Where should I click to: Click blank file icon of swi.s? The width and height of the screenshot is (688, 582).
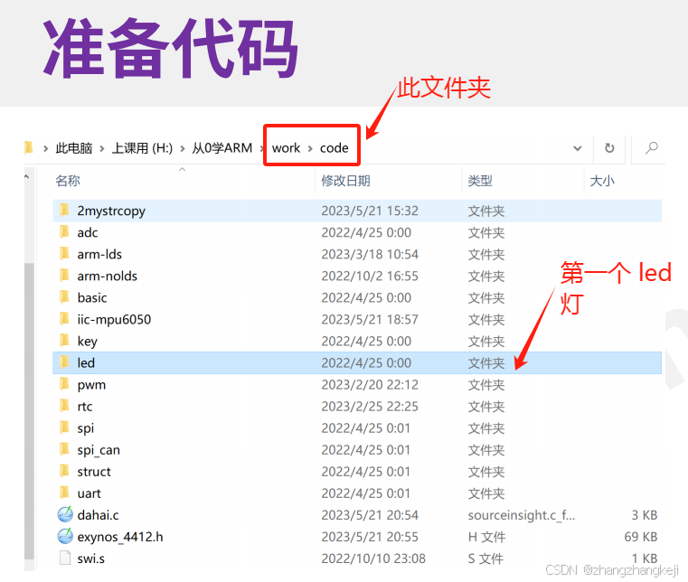(65, 558)
